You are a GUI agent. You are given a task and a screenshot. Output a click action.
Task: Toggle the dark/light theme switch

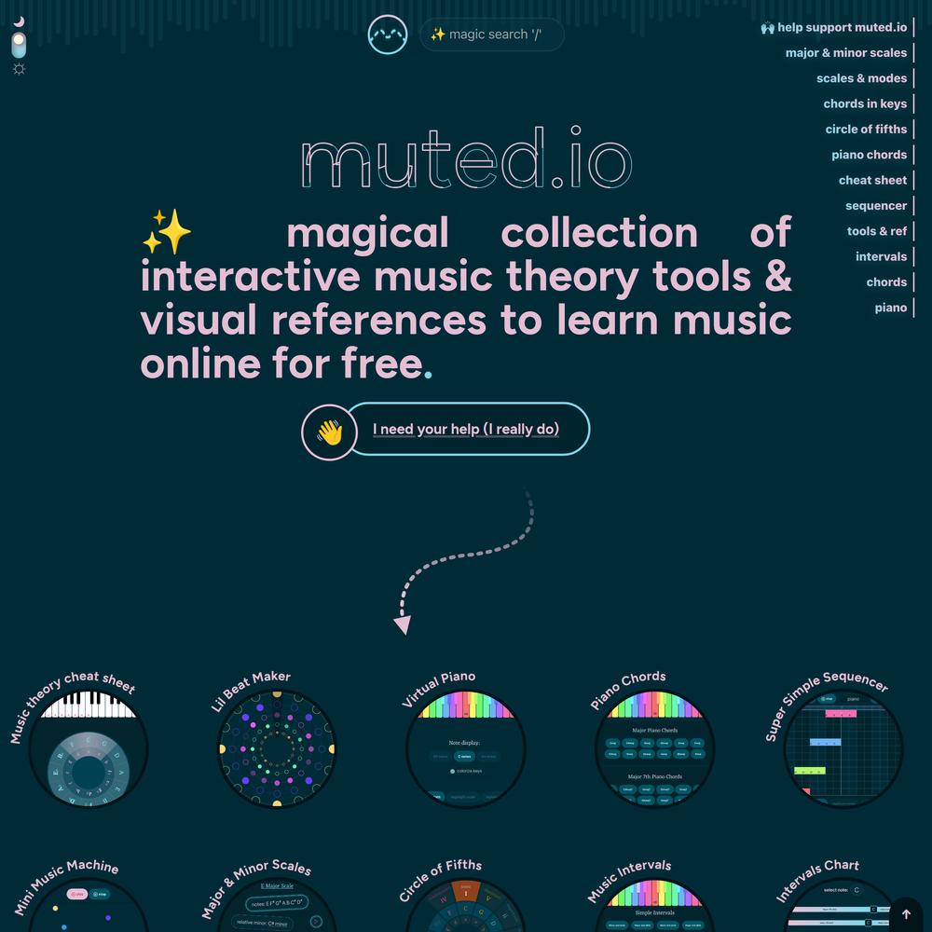[19, 46]
